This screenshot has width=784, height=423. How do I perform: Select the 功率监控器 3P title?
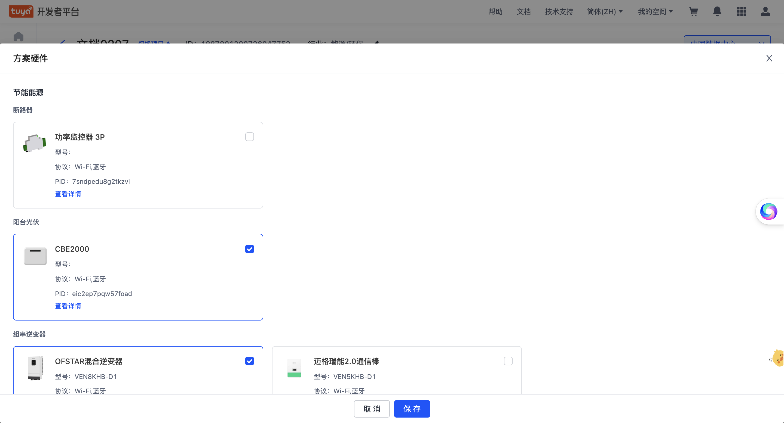(80, 137)
